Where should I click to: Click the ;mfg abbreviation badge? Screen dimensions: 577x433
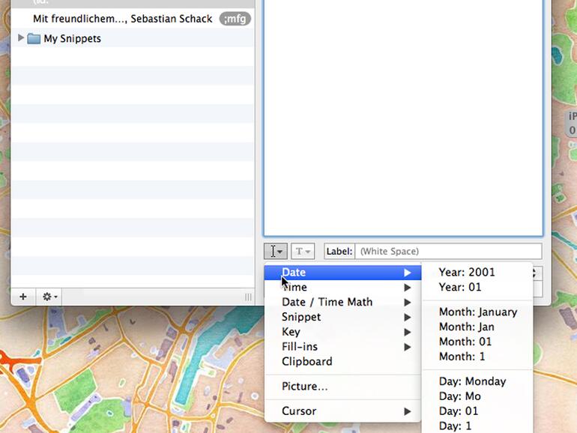235,19
